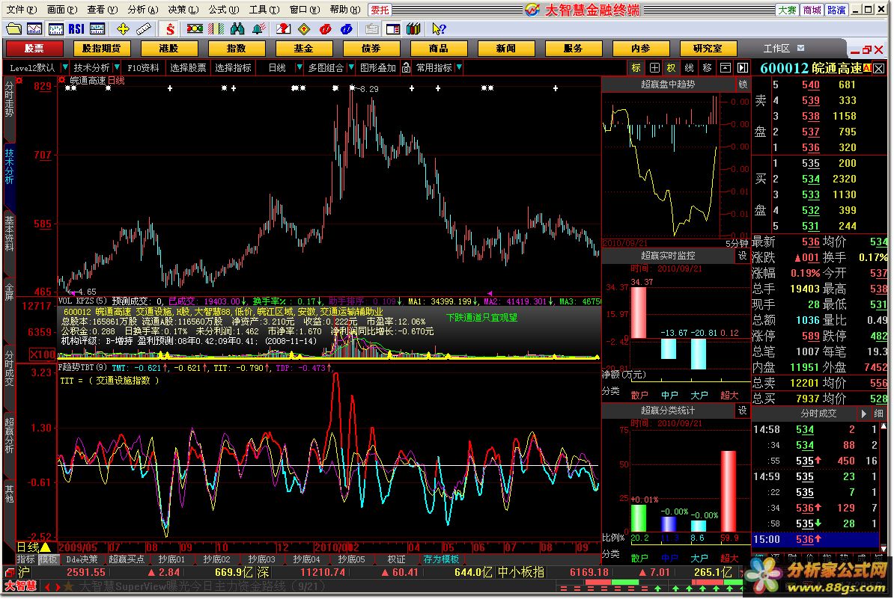Click the yellow diamond arrow icon
Image resolution: width=894 pixels, height=599 pixels.
(304, 28)
